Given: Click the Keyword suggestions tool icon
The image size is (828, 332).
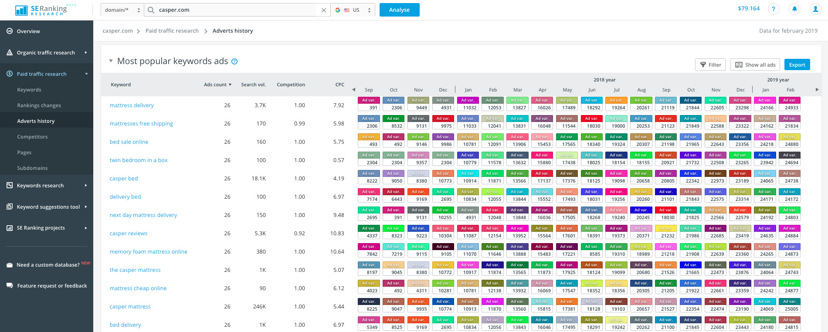Looking at the screenshot, I should [x=10, y=207].
